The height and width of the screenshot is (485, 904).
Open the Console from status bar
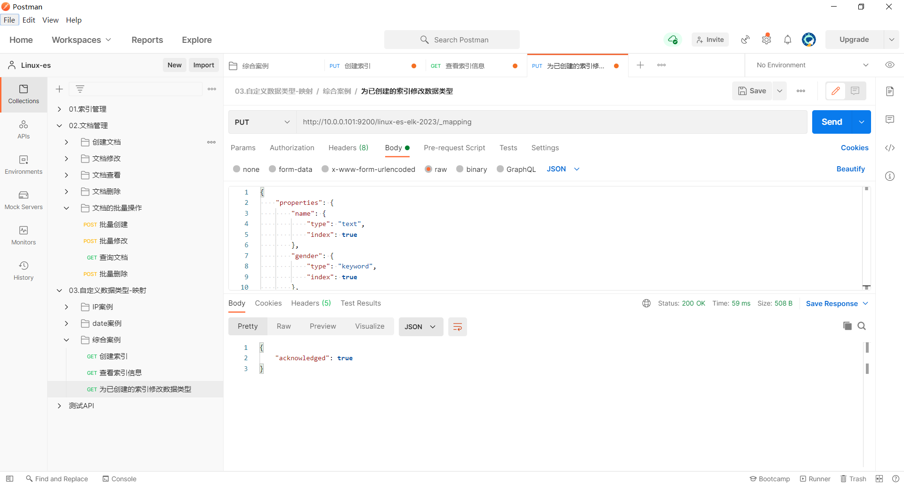pos(120,478)
